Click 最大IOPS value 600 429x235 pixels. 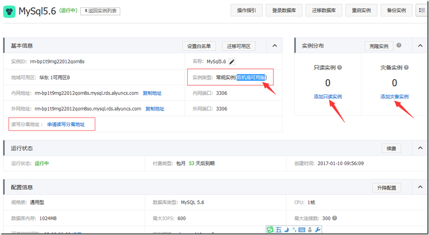pos(182,218)
